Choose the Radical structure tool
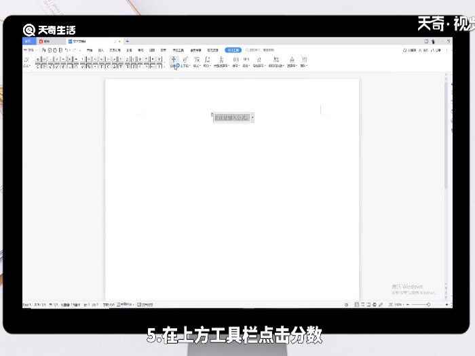The width and height of the screenshot is (475, 356). coord(197,62)
